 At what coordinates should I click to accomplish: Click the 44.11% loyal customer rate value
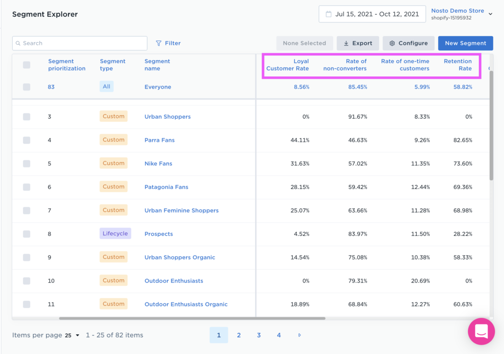click(300, 140)
